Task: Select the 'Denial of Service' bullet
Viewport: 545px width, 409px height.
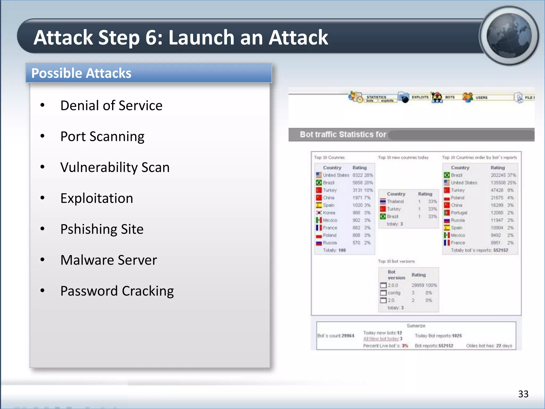Action: (x=111, y=105)
